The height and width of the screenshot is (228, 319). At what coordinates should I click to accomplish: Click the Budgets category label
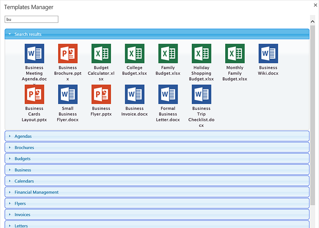(x=22, y=159)
